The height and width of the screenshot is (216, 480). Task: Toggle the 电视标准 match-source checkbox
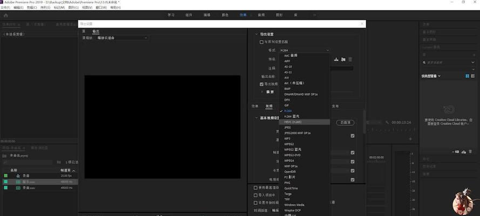(x=353, y=180)
